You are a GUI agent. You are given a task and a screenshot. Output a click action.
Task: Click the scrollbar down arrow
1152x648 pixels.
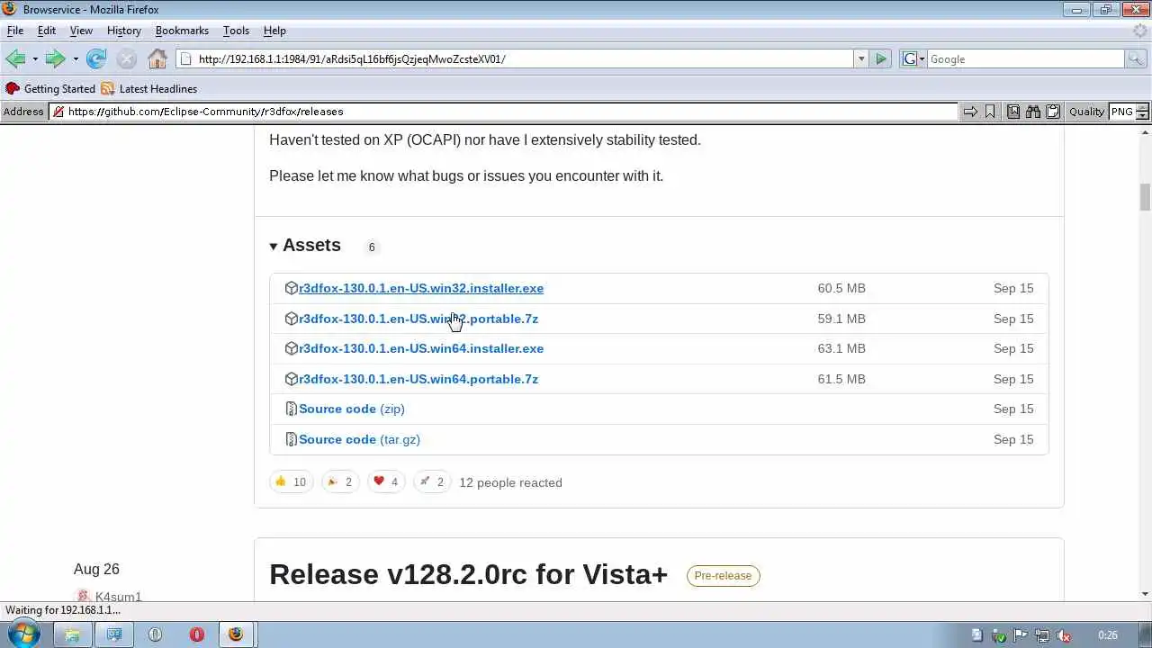(x=1145, y=594)
